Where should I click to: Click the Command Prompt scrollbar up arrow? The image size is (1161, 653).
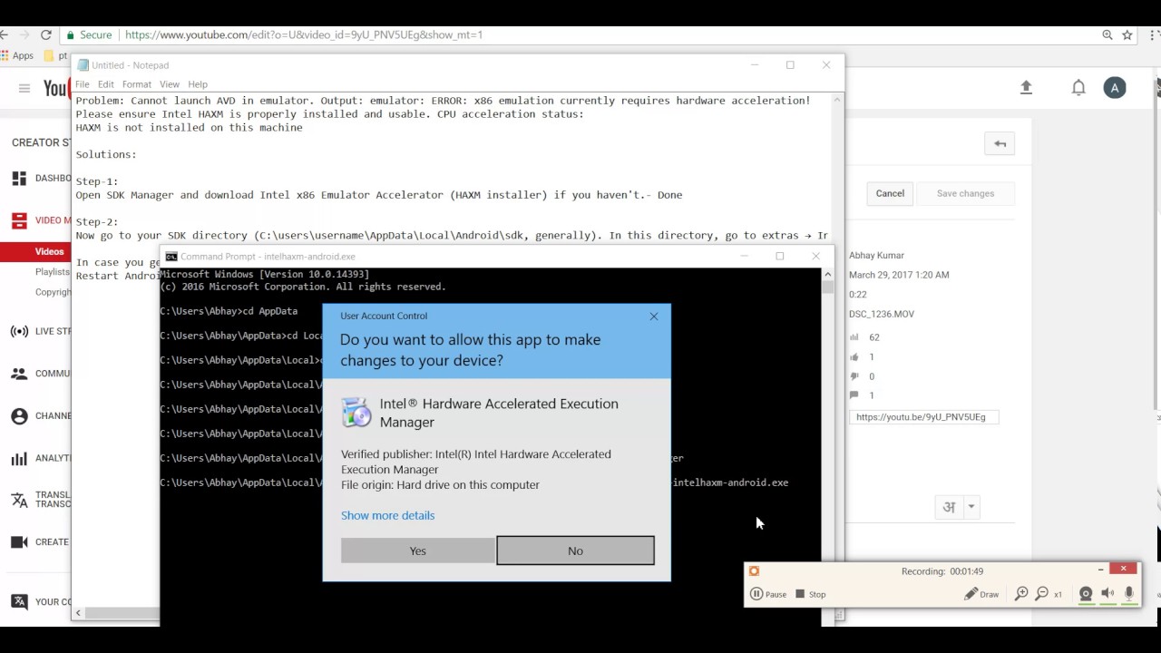(827, 274)
